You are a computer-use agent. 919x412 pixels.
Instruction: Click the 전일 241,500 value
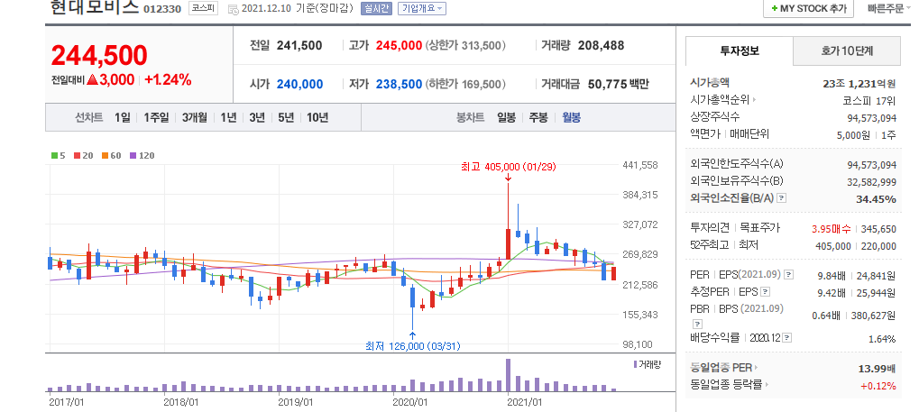pos(299,46)
